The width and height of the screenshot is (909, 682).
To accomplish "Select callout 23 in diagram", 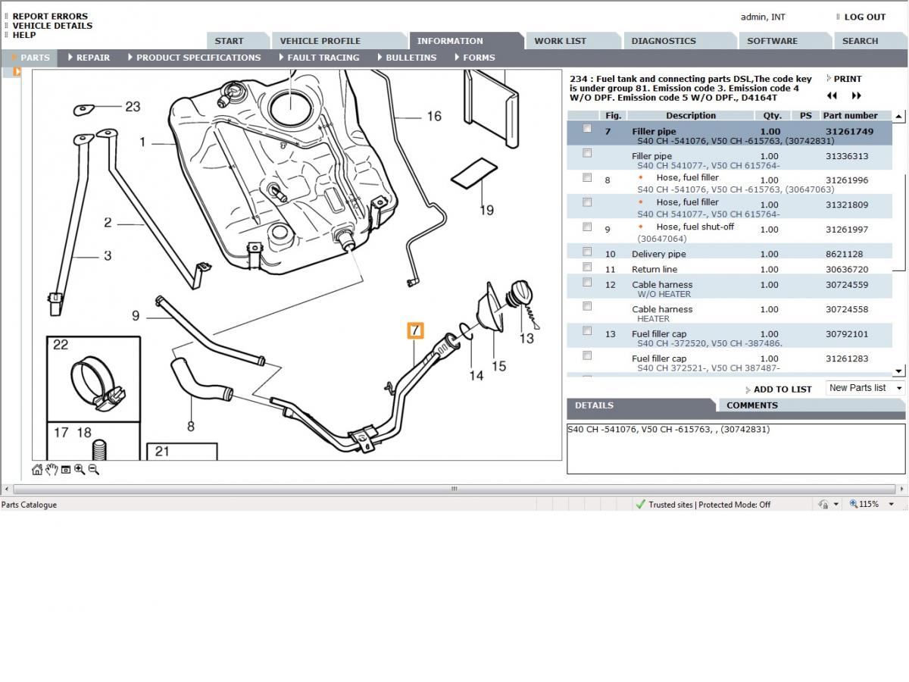I will tap(133, 107).
